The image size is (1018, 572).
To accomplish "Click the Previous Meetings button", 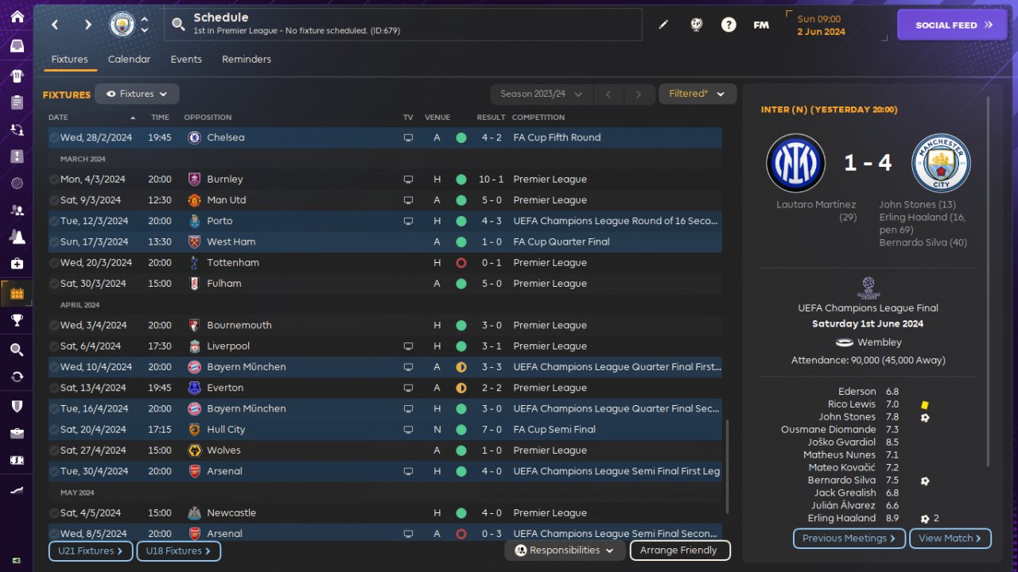I will click(849, 539).
